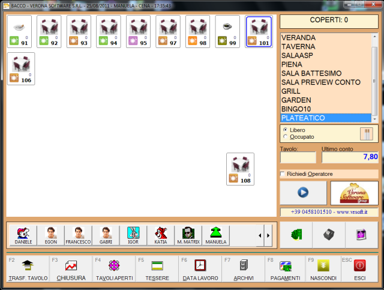The width and height of the screenshot is (384, 290).
Task: Open table 93
Action: (79, 31)
